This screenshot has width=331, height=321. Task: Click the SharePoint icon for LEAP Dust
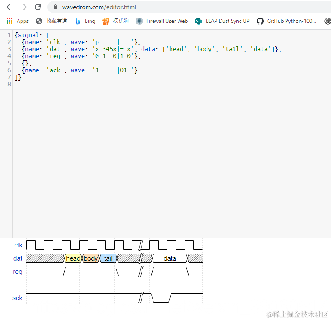tap(199, 21)
